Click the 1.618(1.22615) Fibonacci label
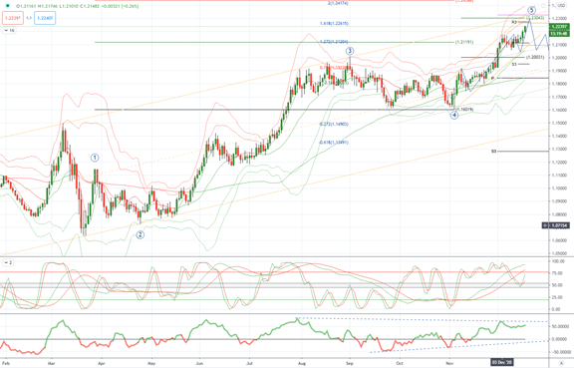The height and width of the screenshot is (368, 574). [x=334, y=24]
